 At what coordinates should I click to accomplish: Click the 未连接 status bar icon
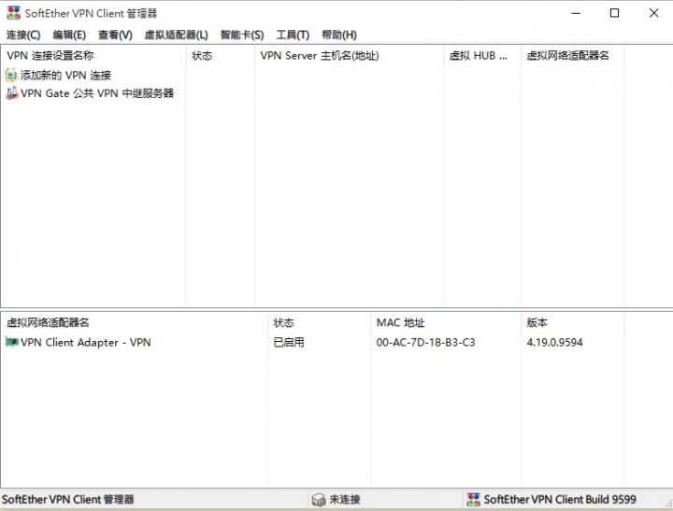(x=319, y=500)
